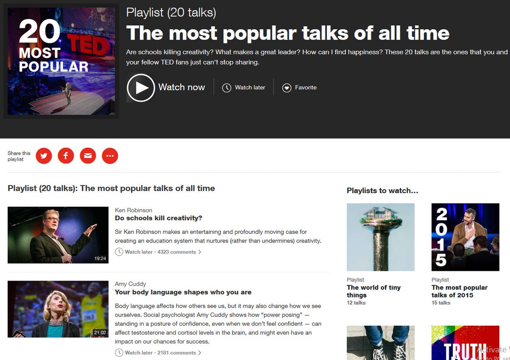Open talk Your body language shapes who you are
The height and width of the screenshot is (360, 510).
[x=183, y=292]
